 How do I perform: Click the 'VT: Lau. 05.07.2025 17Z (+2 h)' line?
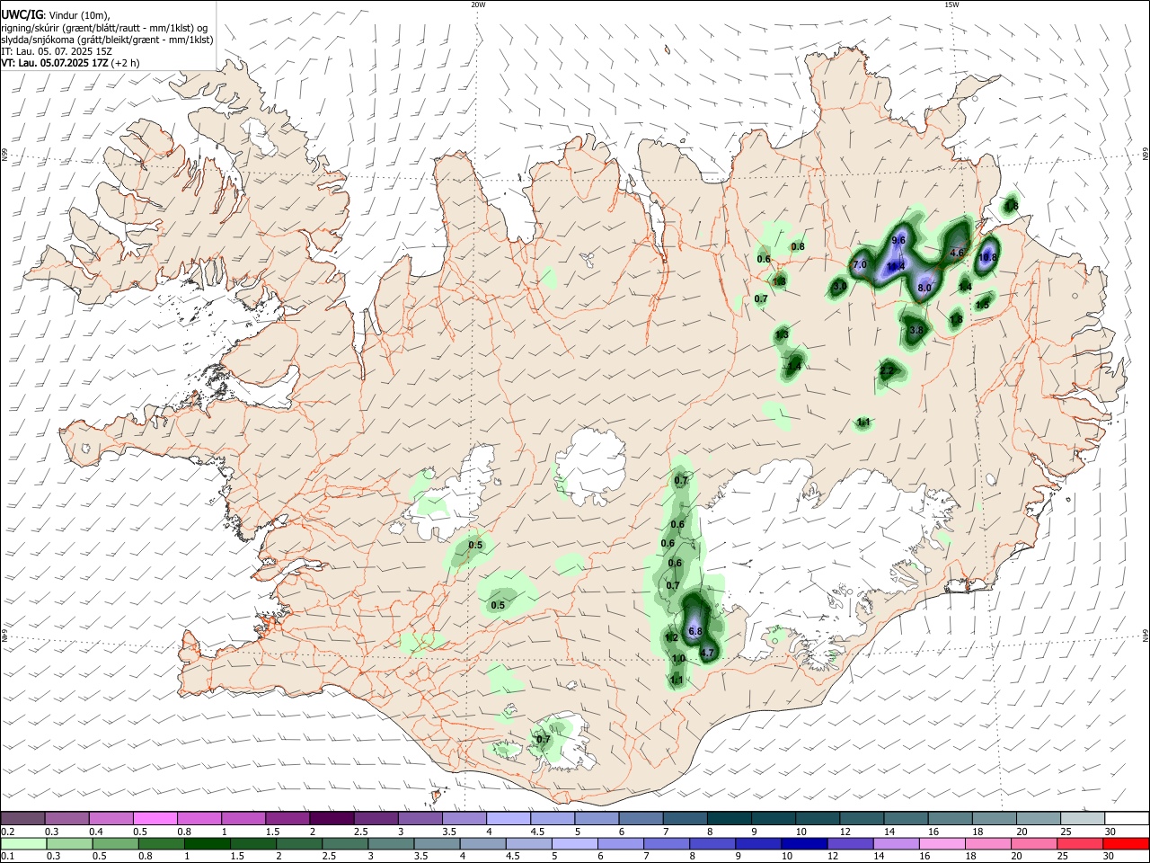[70, 63]
